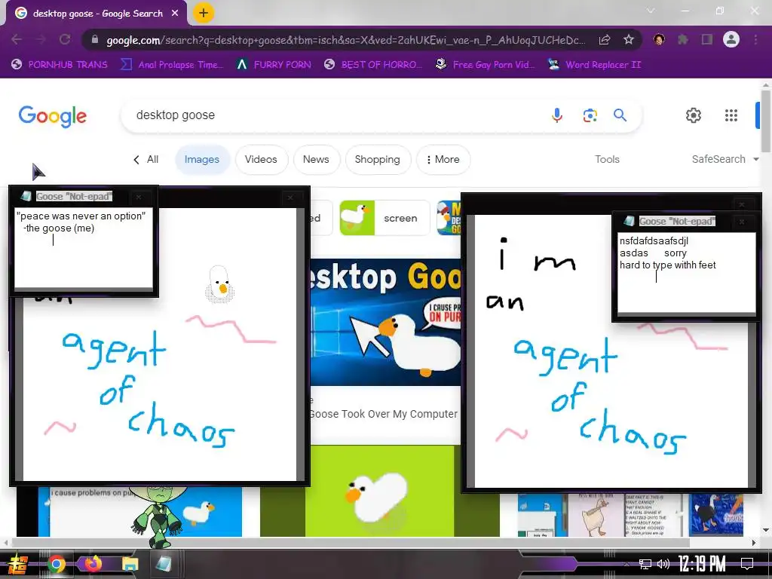Switch to the Videos tab
The image size is (772, 579).
[x=261, y=160]
